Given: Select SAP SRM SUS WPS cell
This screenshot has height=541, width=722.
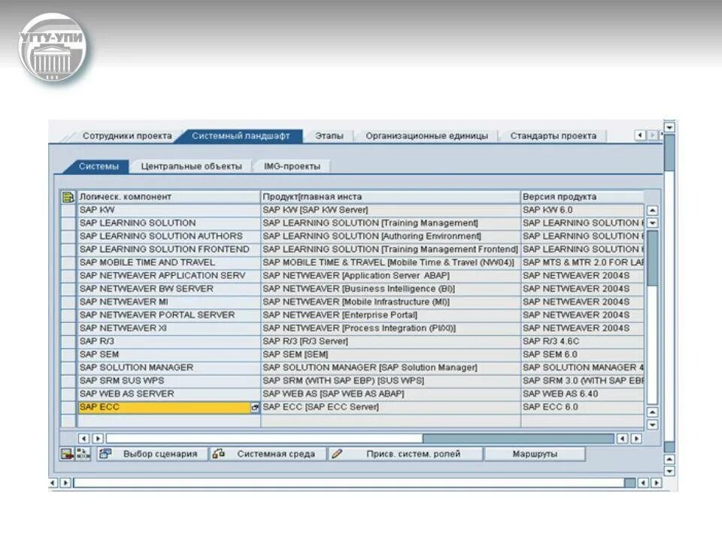Looking at the screenshot, I should pos(168,382).
